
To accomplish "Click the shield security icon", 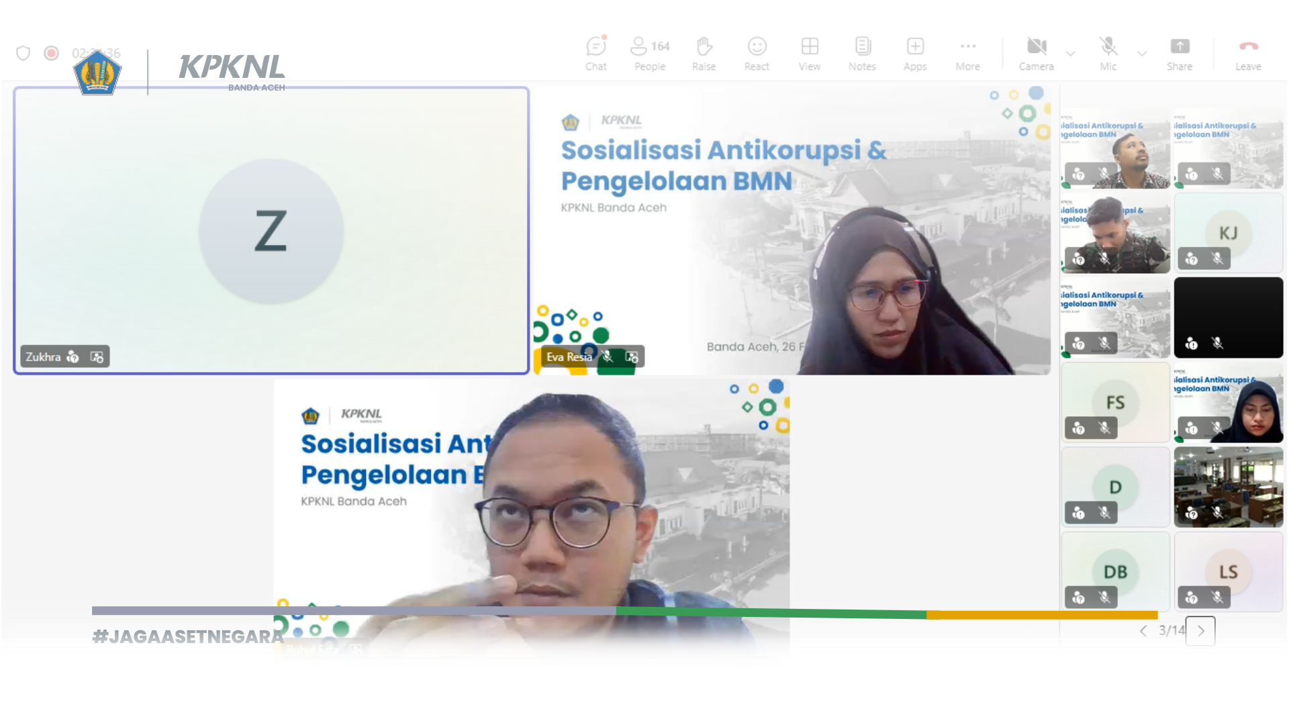I will coord(23,53).
